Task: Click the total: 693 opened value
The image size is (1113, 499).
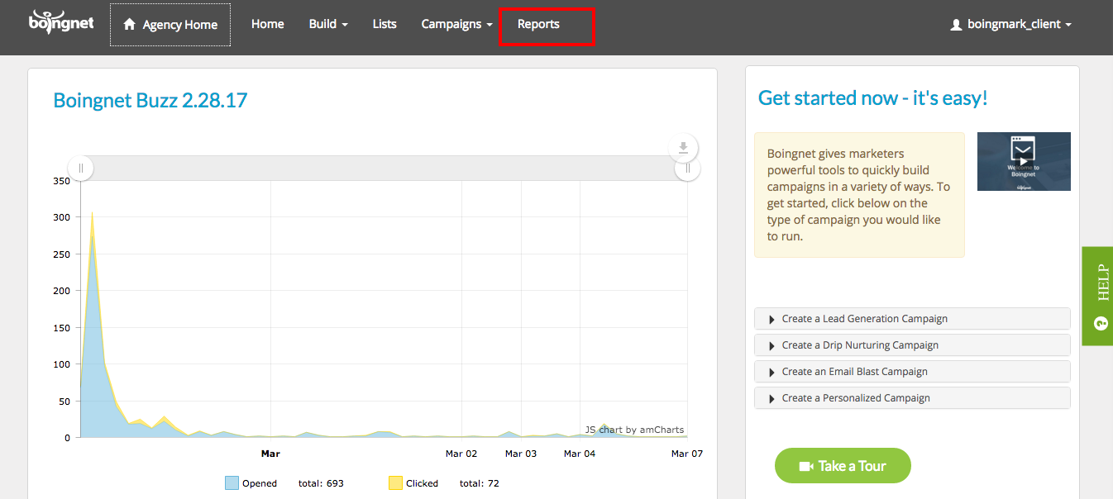Action: (x=321, y=483)
